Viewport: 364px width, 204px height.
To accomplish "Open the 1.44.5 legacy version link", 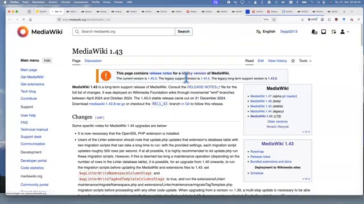I will pyautogui.click(x=205, y=78).
